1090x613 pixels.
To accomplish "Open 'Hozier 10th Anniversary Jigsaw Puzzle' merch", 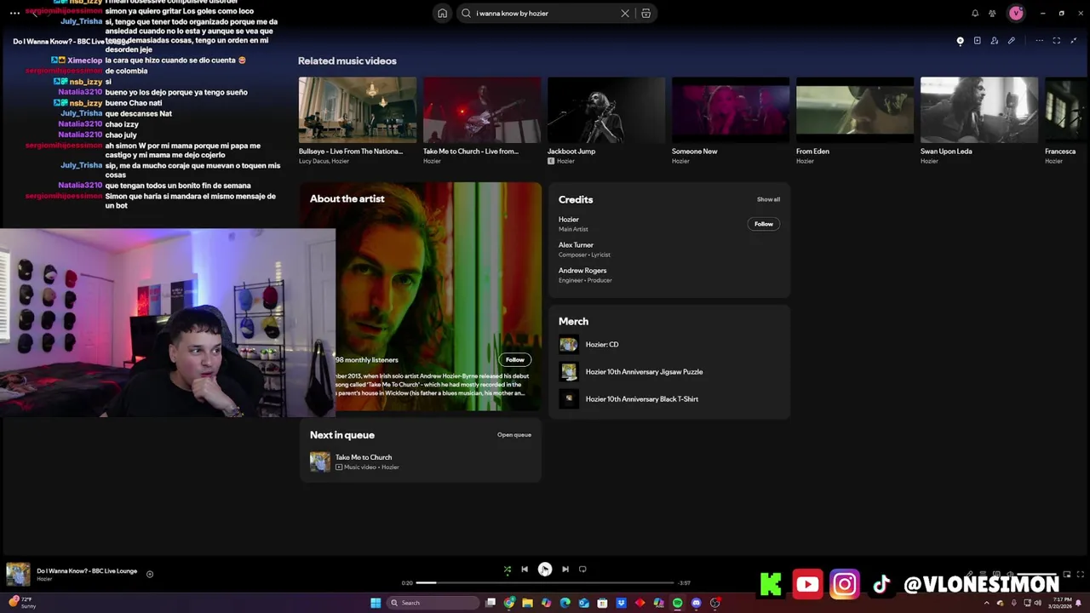I will coord(644,372).
